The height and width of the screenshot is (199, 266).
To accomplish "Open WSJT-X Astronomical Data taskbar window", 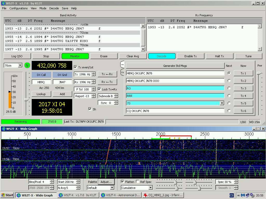I will (121, 195).
